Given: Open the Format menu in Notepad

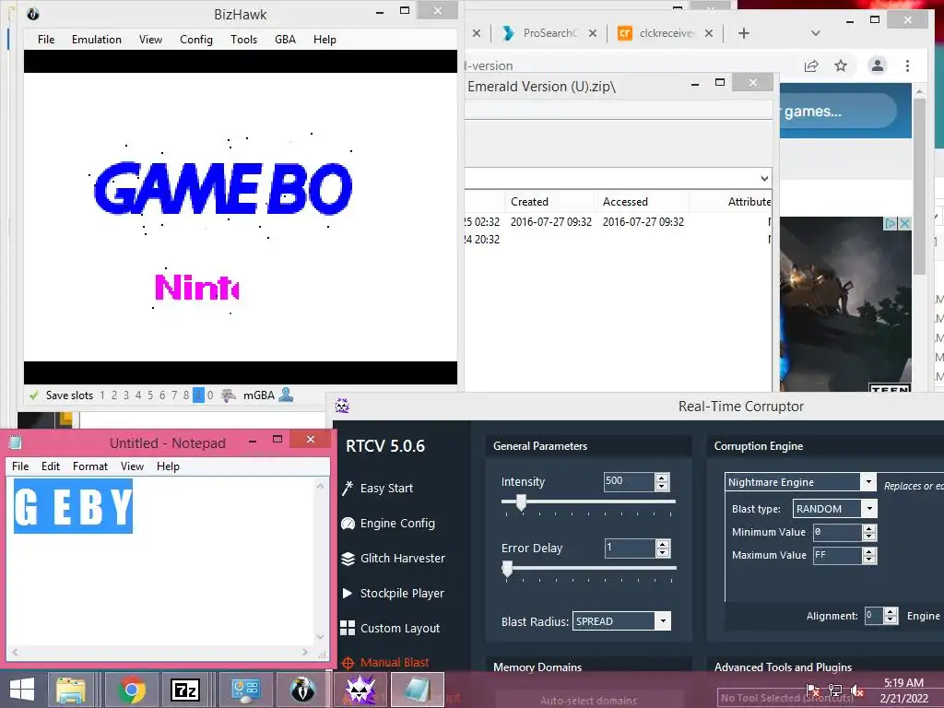Looking at the screenshot, I should (89, 466).
